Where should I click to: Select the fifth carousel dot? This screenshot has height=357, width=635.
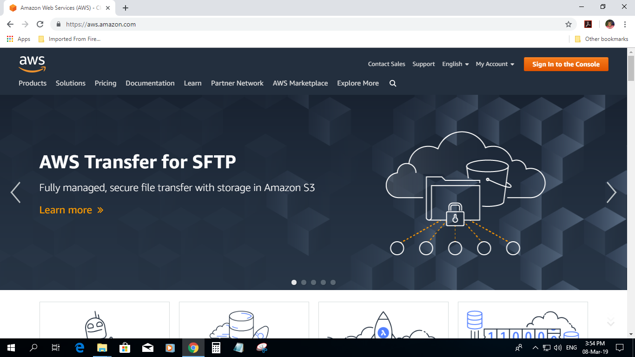tap(333, 282)
